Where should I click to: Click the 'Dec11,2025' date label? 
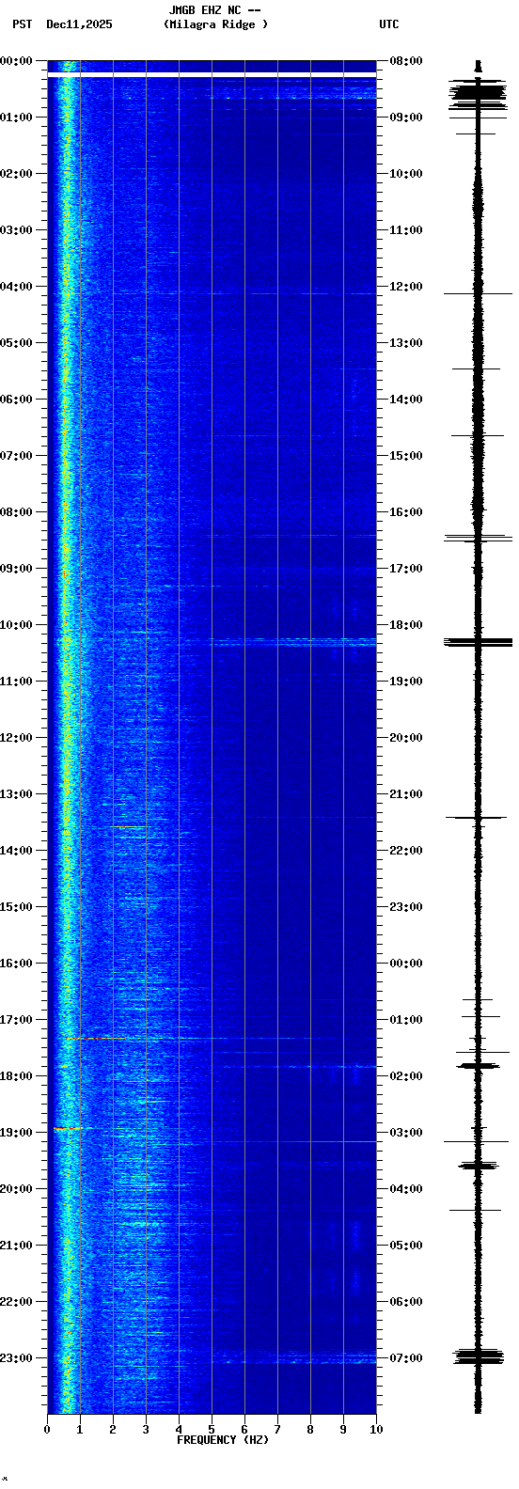coord(79,24)
